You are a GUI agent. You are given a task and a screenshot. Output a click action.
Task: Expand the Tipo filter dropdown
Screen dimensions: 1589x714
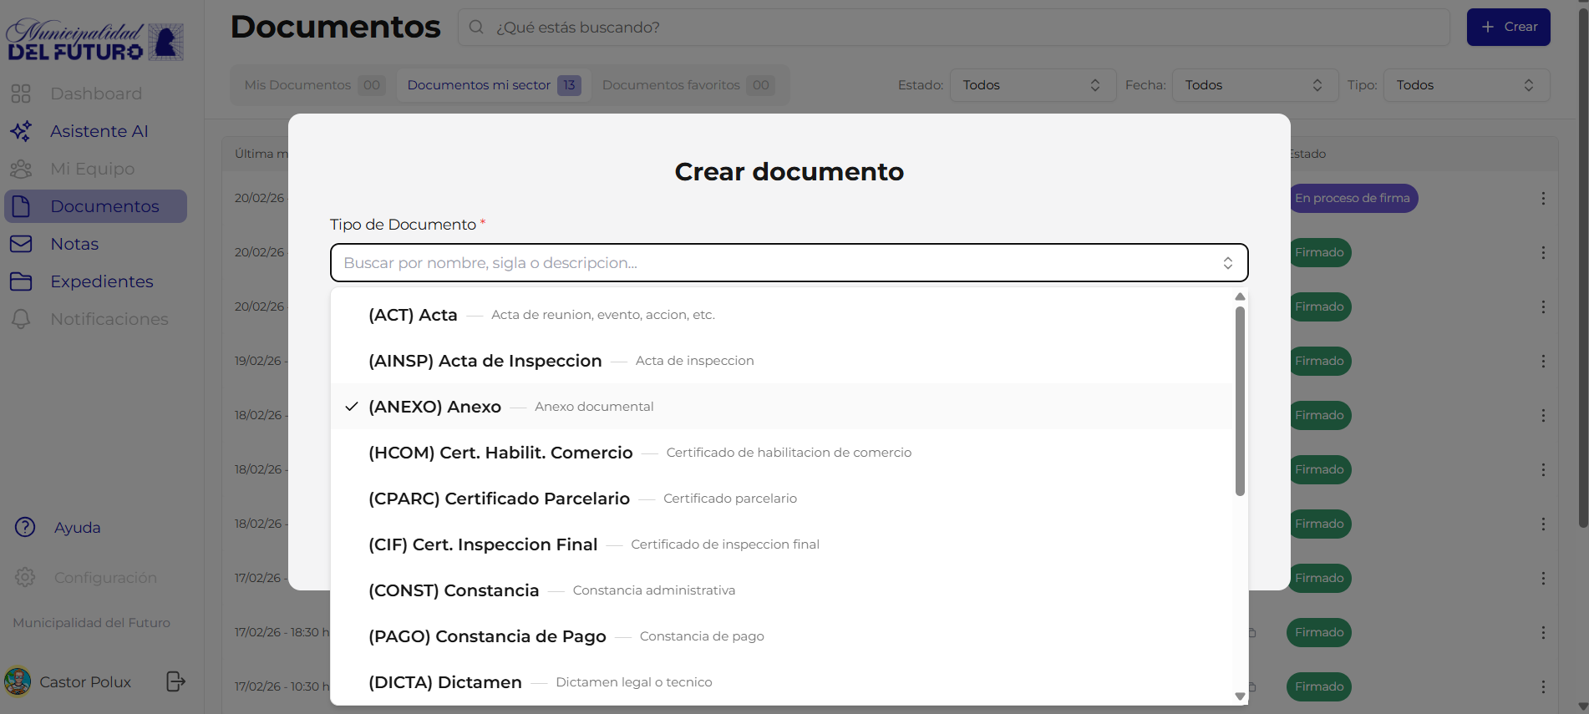(1465, 85)
